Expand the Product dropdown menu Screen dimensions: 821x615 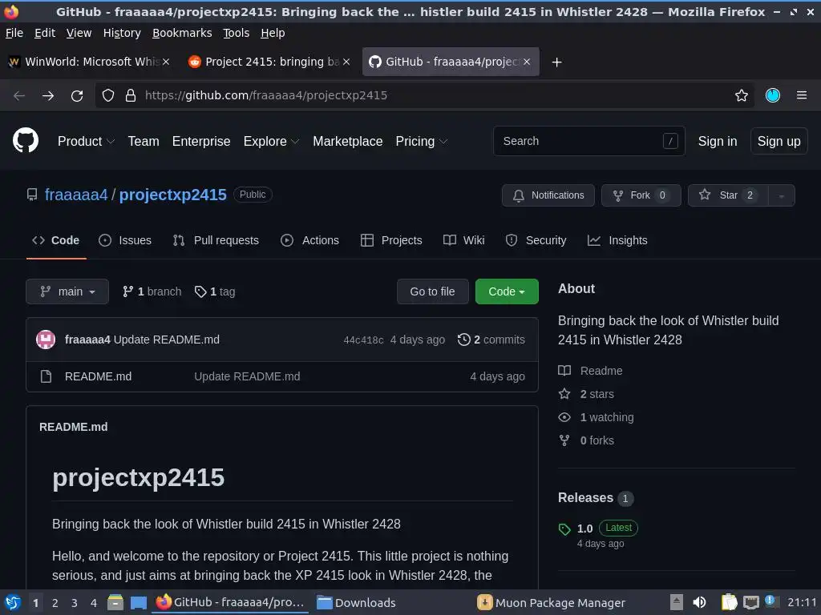[x=86, y=141]
